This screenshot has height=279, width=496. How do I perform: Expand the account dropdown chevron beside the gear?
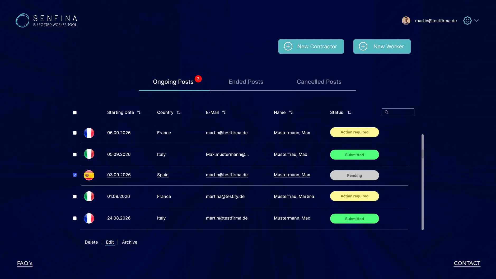click(476, 21)
